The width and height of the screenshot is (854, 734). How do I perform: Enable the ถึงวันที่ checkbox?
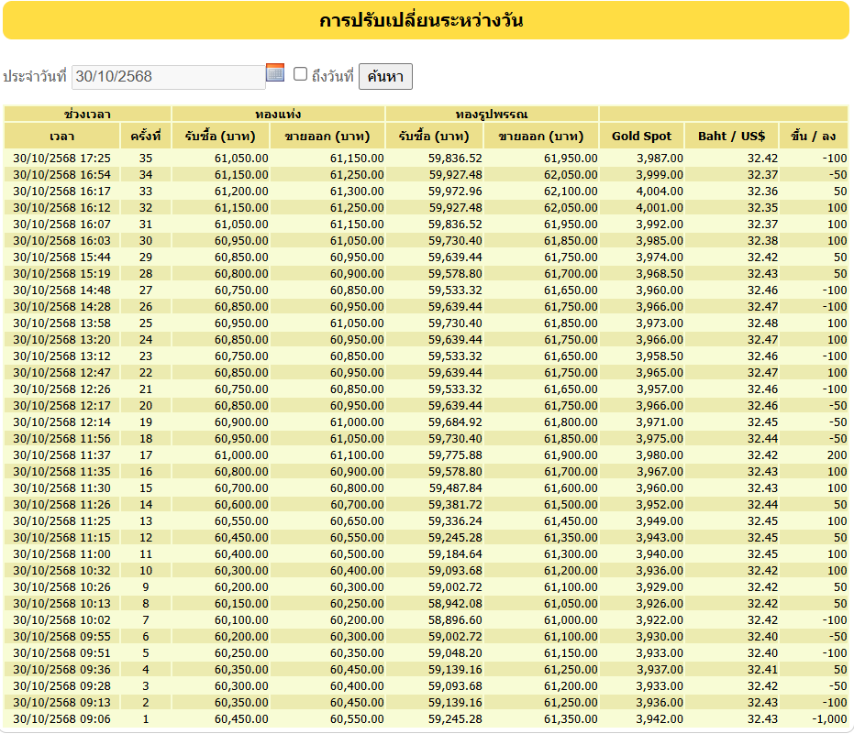(300, 74)
